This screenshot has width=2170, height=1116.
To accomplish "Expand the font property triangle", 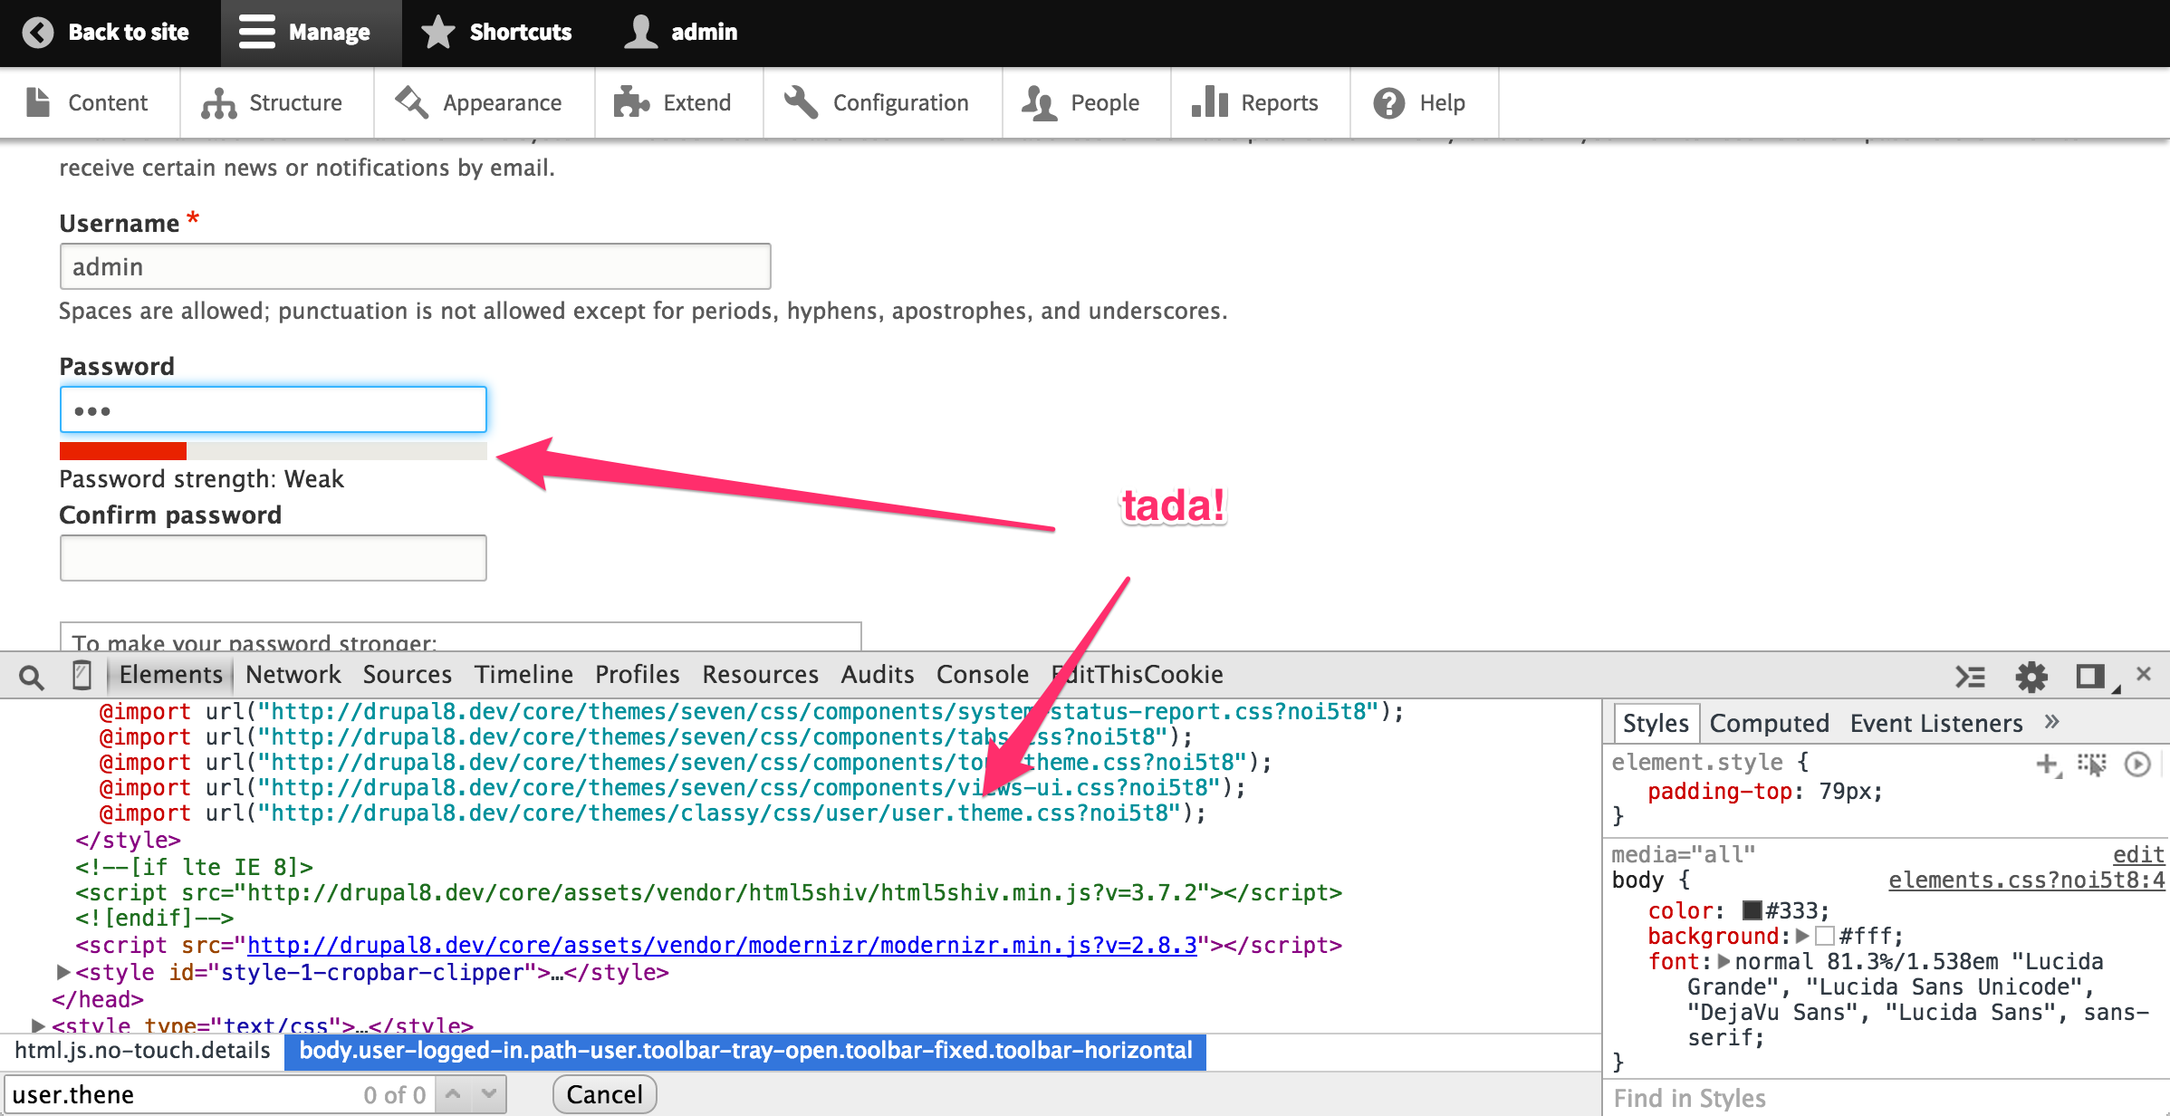I will pyautogui.click(x=1724, y=961).
